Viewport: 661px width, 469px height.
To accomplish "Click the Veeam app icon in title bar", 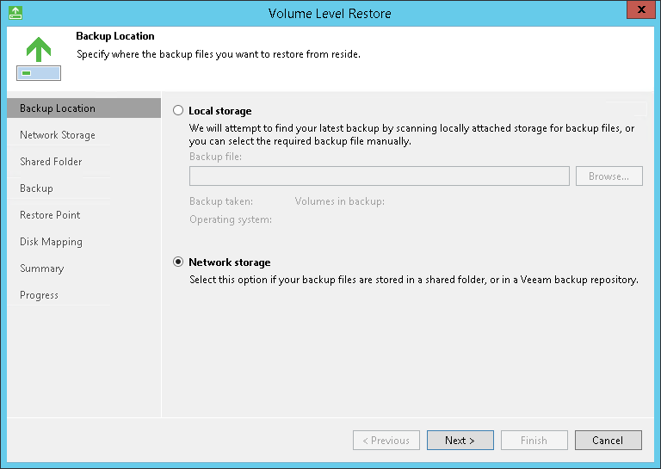I will tap(15, 13).
